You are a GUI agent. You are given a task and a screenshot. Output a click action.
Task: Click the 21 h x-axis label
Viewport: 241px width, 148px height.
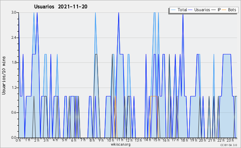pos(212,140)
